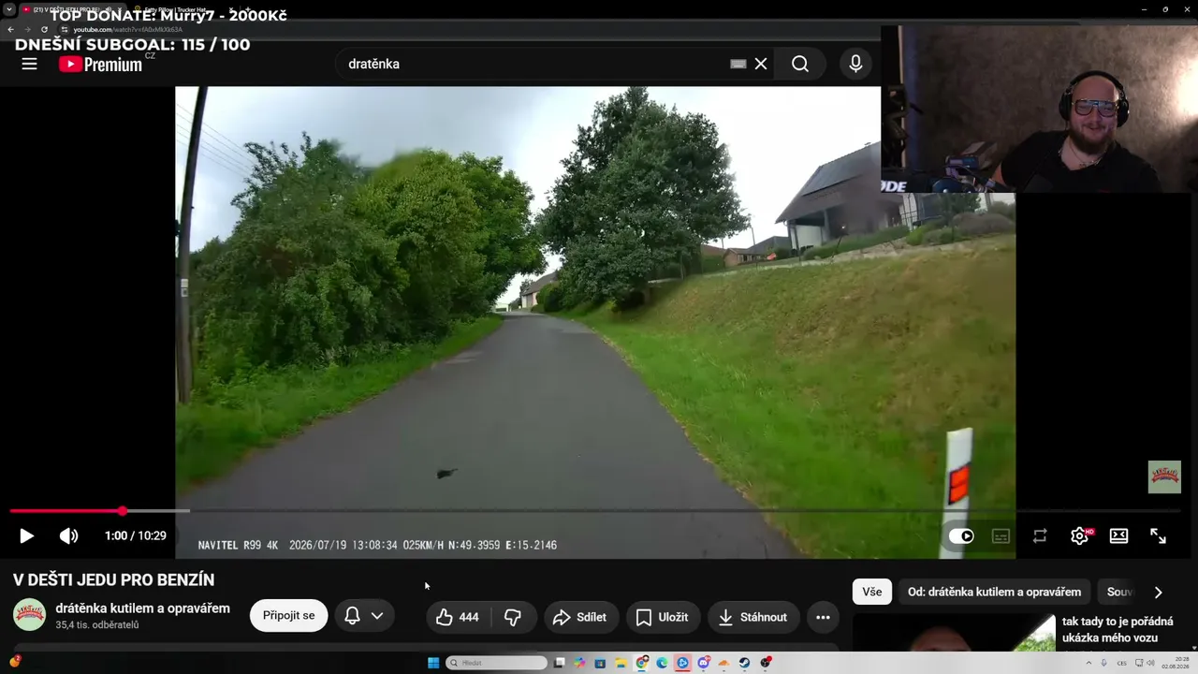1198x674 pixels.
Task: Clear the search text with the X
Action: [761, 64]
